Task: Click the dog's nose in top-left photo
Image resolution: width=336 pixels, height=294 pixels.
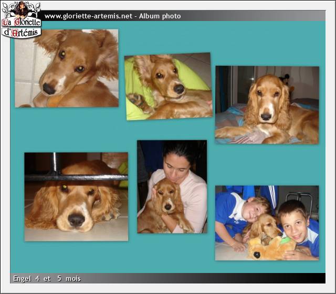Action: click(x=49, y=89)
